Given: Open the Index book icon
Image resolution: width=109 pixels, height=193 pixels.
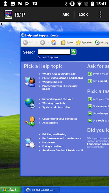Looking at the screenshot, I should coord(63,42).
